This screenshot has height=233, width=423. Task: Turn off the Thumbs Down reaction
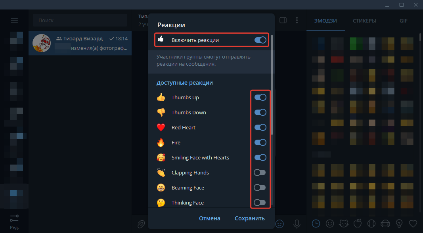[260, 112]
